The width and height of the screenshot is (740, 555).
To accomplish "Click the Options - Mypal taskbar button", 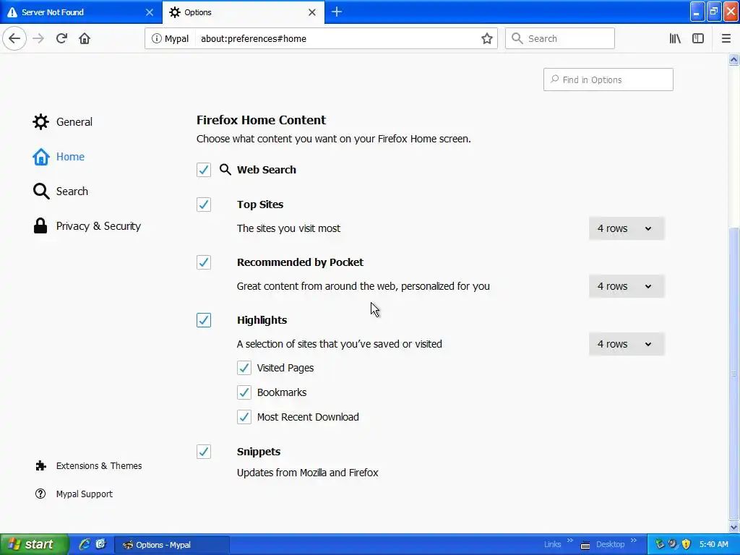I will click(171, 545).
